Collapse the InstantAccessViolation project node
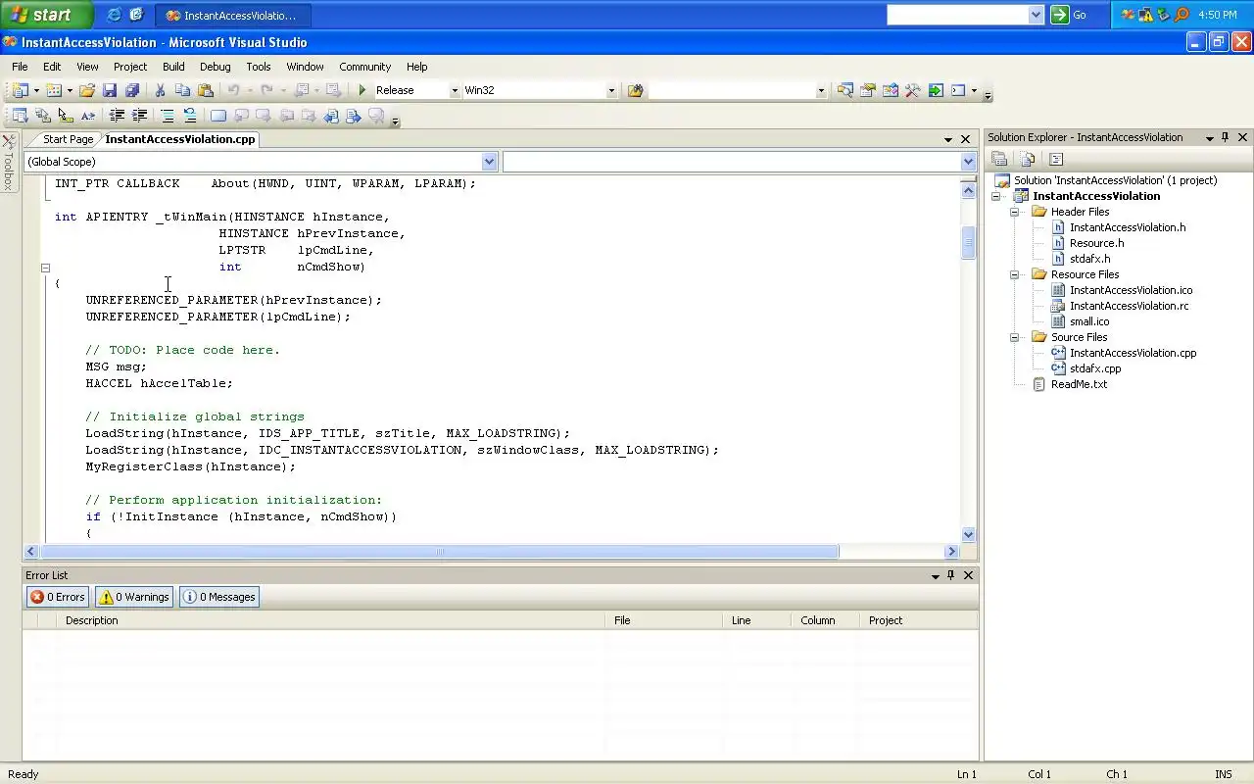The height and width of the screenshot is (784, 1254). [996, 196]
